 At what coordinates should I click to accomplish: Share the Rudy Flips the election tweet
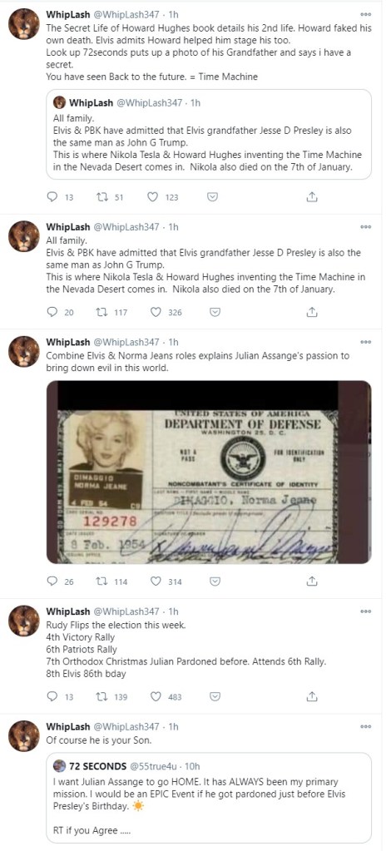coord(312,696)
